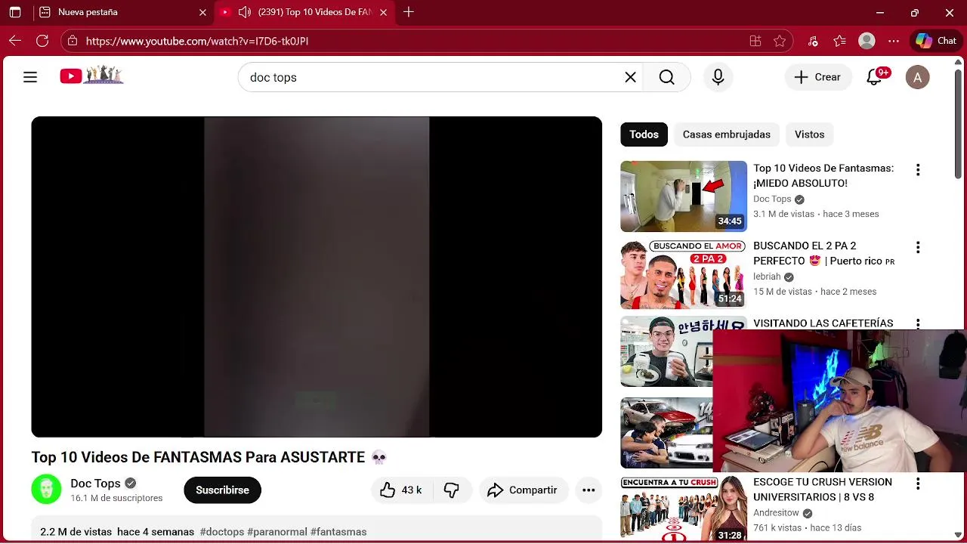Open Top 10 Videos De Fantasmas thumbnail
The width and height of the screenshot is (967, 544).
pyautogui.click(x=684, y=196)
